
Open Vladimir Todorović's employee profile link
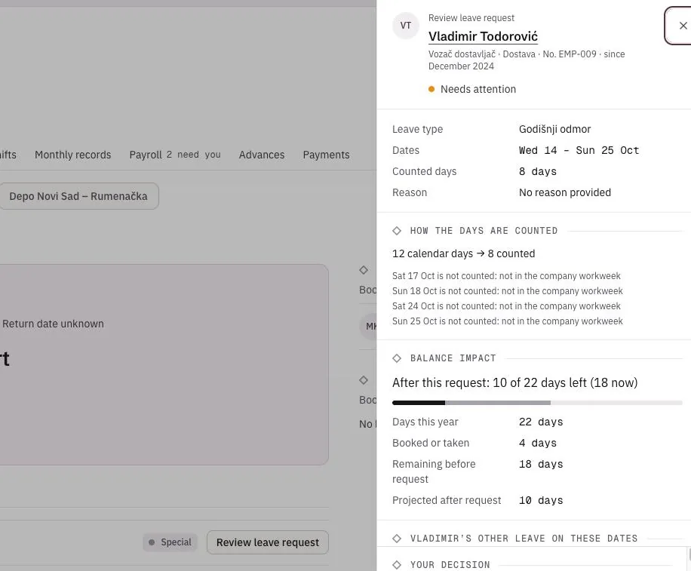[483, 36]
